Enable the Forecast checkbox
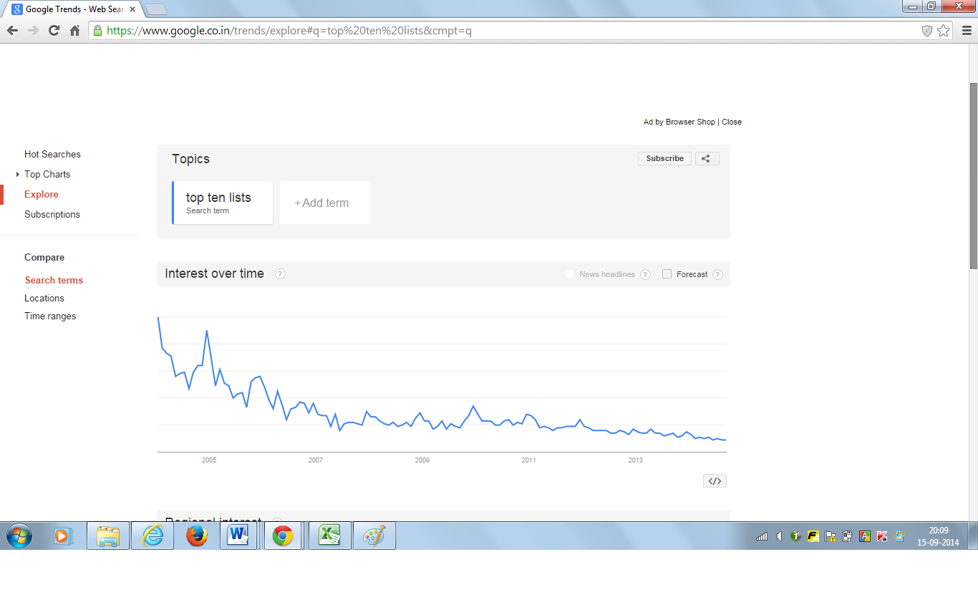 pyautogui.click(x=667, y=274)
